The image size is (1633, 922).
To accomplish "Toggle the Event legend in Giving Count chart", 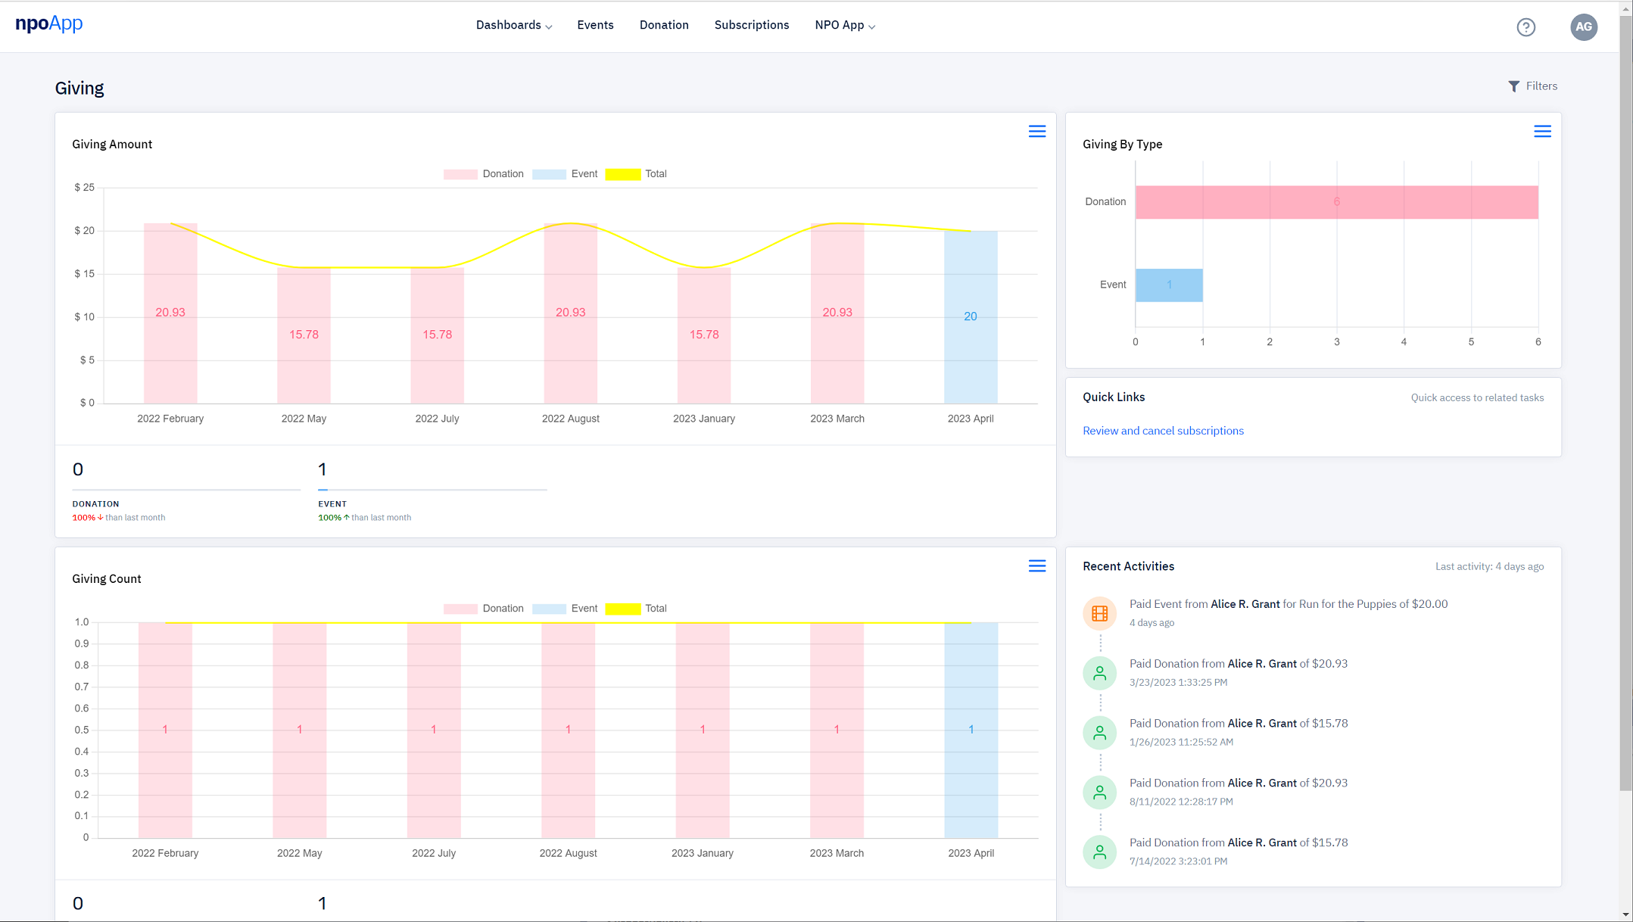I will click(565, 609).
